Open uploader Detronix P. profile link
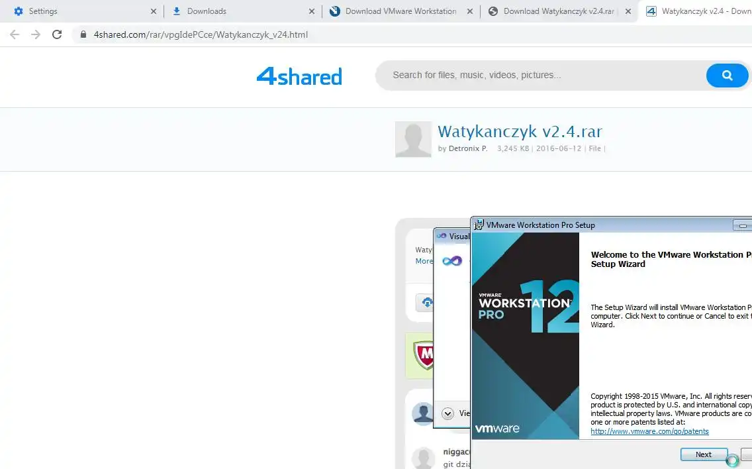752x469 pixels. click(468, 148)
